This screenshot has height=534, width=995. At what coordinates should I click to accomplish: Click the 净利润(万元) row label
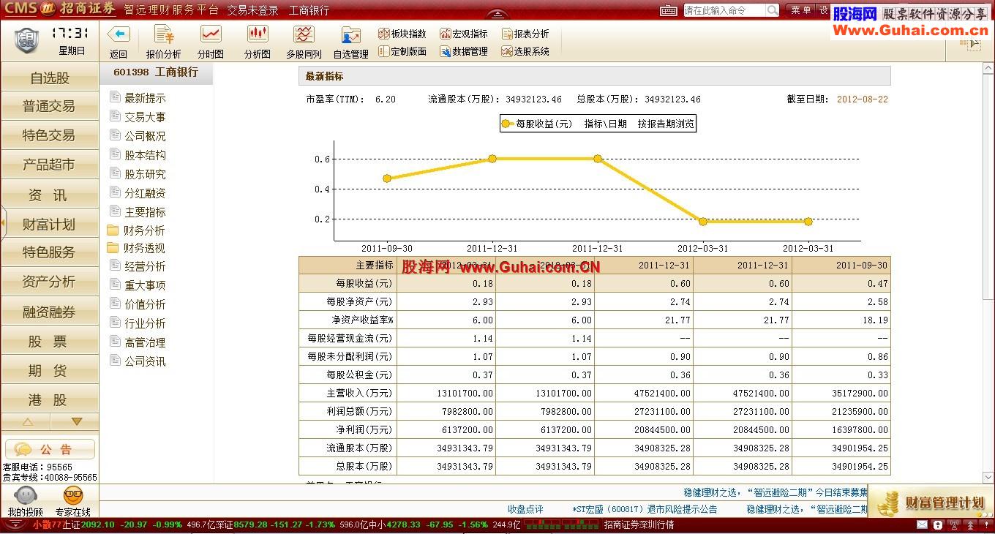coord(359,430)
